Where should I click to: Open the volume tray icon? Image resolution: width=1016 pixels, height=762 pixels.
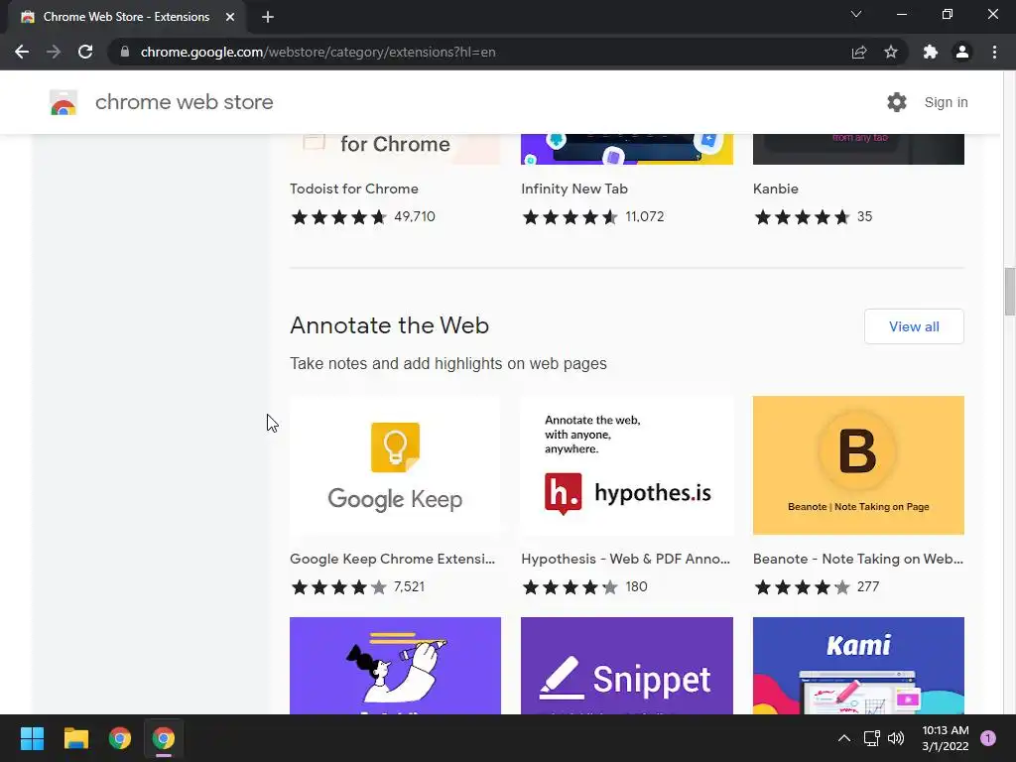pyautogui.click(x=896, y=738)
